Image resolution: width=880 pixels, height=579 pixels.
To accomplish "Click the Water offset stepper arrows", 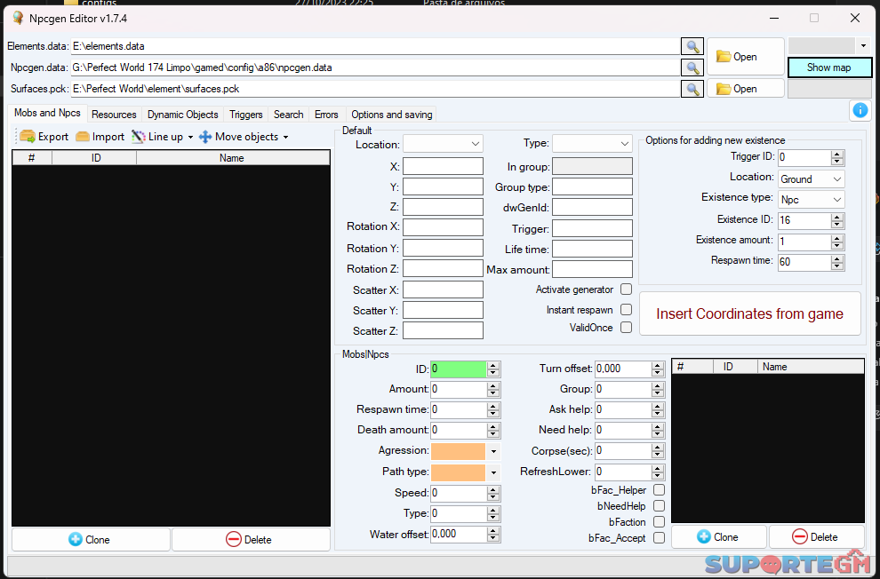I will 493,535.
